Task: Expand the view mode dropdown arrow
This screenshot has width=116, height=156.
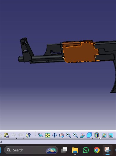Action: click(100, 138)
